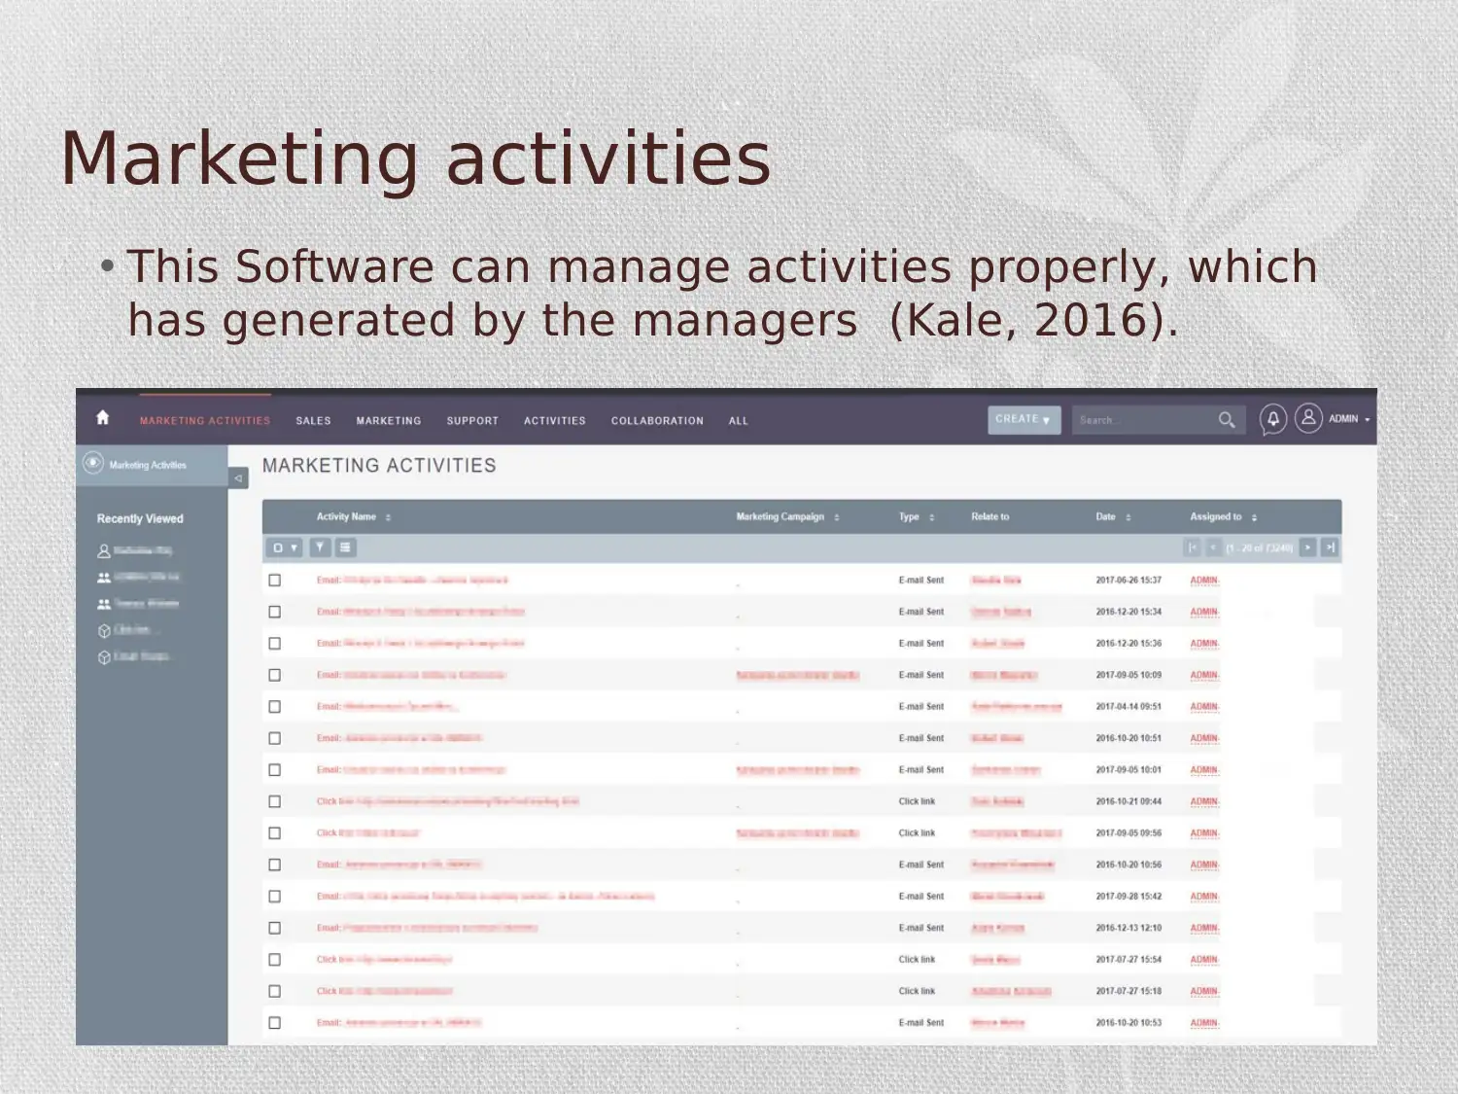Open the ALL menu
Image resolution: width=1458 pixels, height=1094 pixels.
pyautogui.click(x=739, y=421)
